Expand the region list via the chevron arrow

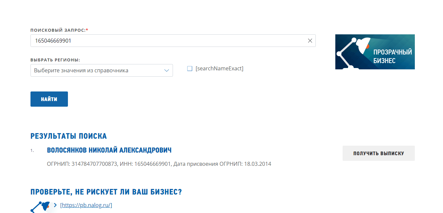[167, 70]
